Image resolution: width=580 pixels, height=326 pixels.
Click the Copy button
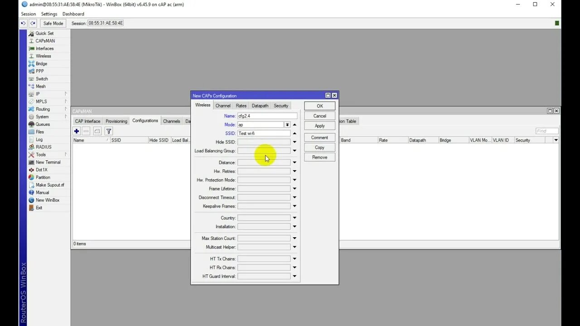pyautogui.click(x=319, y=148)
